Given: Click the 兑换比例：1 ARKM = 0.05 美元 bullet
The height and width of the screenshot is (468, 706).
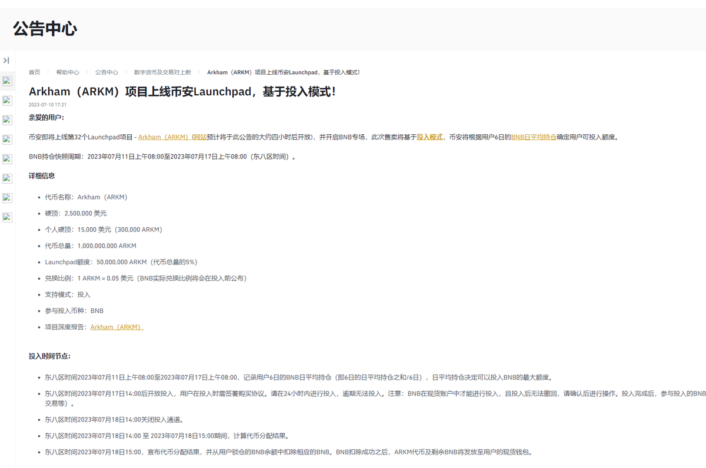Looking at the screenshot, I should click(x=145, y=278).
